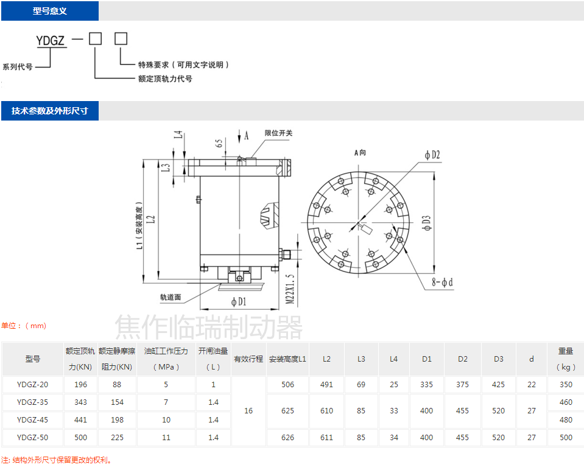
Task: Click the YDGZ-45 model entry
Action: pyautogui.click(x=32, y=420)
